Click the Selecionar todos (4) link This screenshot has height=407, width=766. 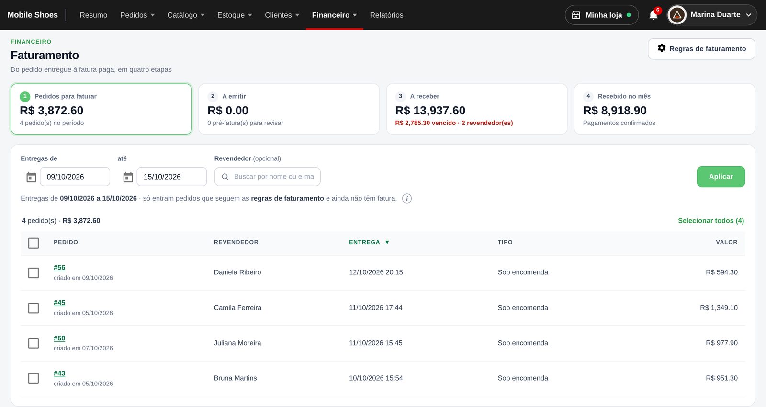(x=711, y=220)
